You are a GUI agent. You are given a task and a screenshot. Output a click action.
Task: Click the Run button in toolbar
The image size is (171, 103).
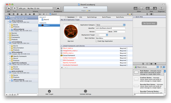coord(9,8)
